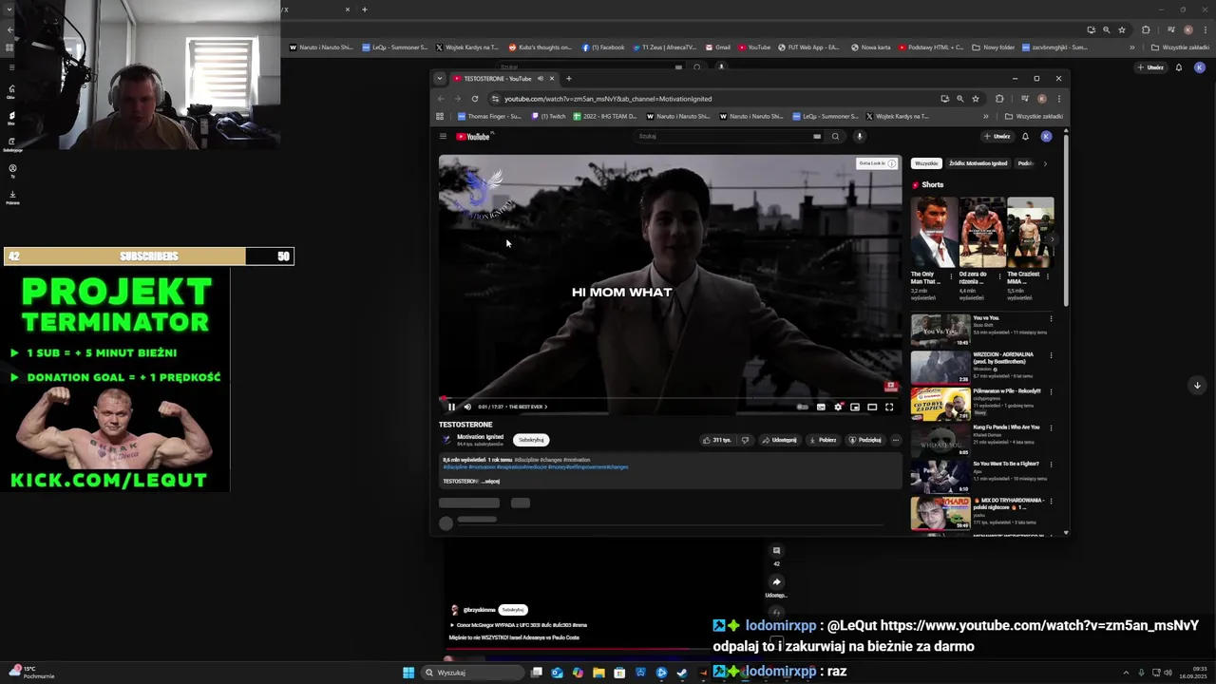
Task: Like the TESTOSTERONE video
Action: pyautogui.click(x=717, y=440)
